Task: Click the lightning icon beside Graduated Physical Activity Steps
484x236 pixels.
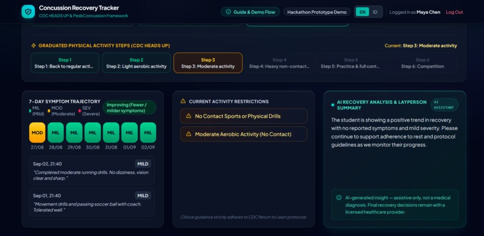Action: (x=34, y=46)
